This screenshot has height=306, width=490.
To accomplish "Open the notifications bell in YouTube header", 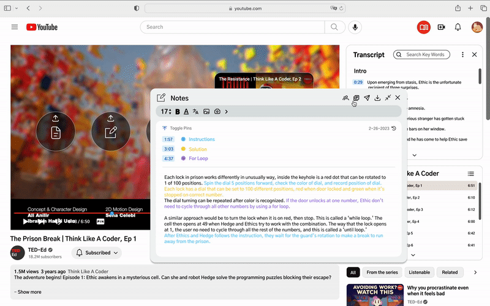I will click(x=458, y=27).
